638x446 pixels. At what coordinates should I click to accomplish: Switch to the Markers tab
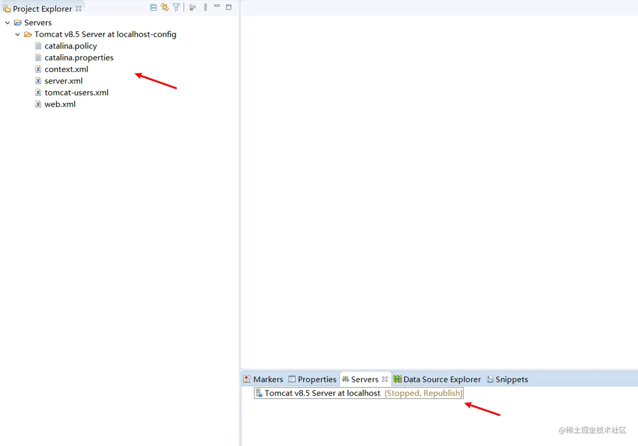coord(264,379)
